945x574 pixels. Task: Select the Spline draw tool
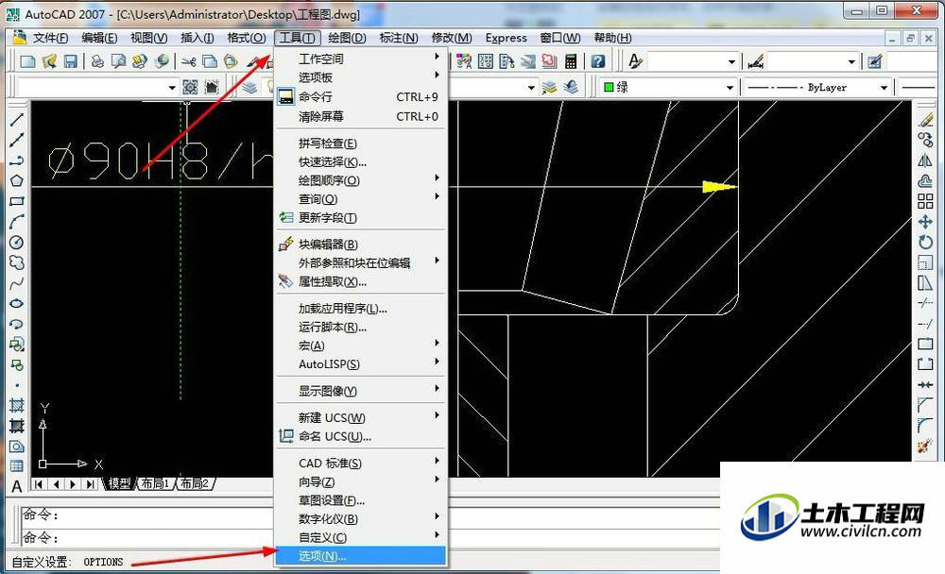point(17,283)
